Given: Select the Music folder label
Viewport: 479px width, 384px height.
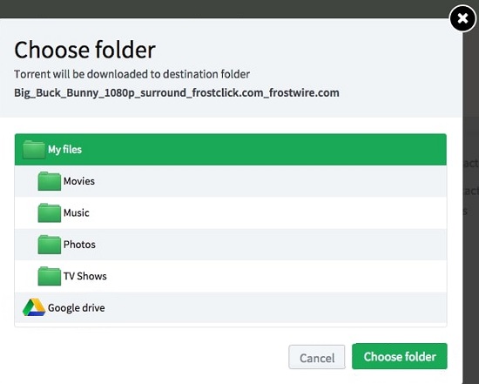Looking at the screenshot, I should click(x=77, y=212).
